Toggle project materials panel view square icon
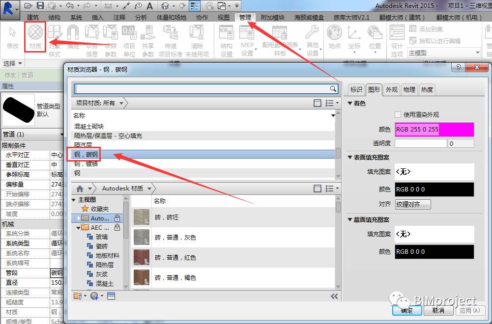The image size is (492, 324). pos(318,103)
